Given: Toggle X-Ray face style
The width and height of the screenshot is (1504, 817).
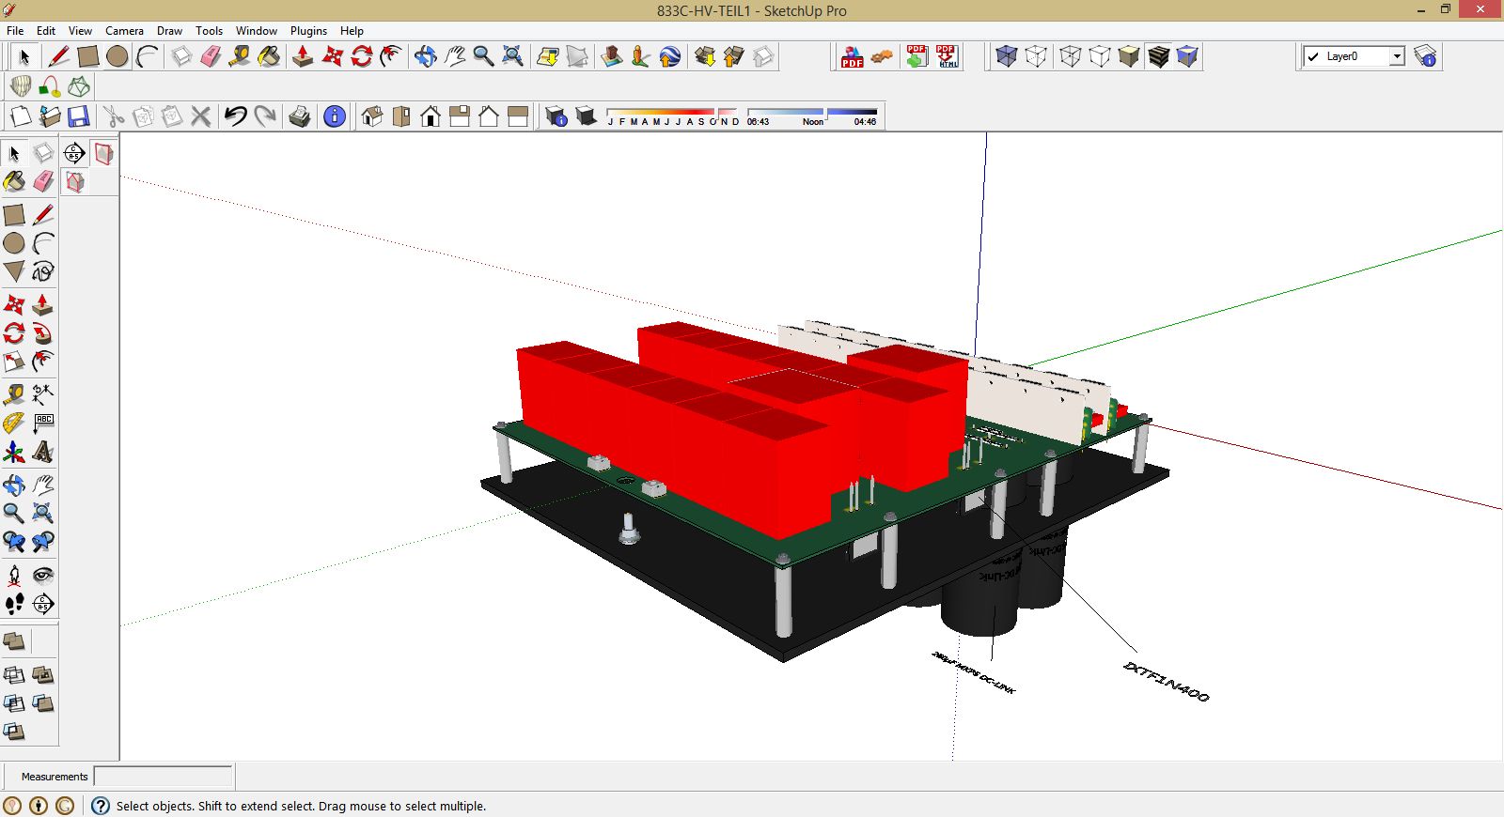Looking at the screenshot, I should [1007, 56].
